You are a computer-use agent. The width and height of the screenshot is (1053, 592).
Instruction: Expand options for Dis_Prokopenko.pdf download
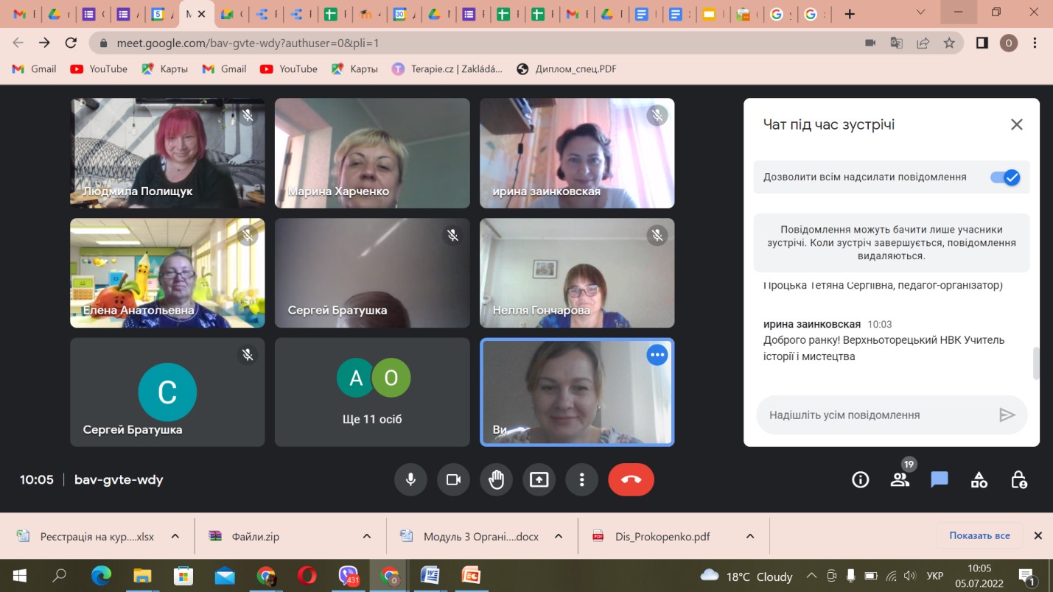[x=750, y=537]
